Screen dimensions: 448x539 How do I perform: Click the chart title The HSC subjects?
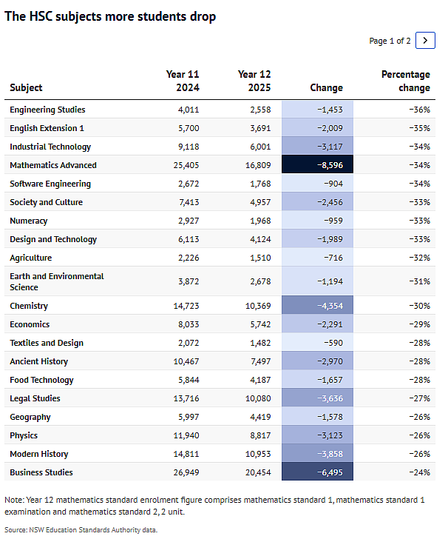coord(110,16)
